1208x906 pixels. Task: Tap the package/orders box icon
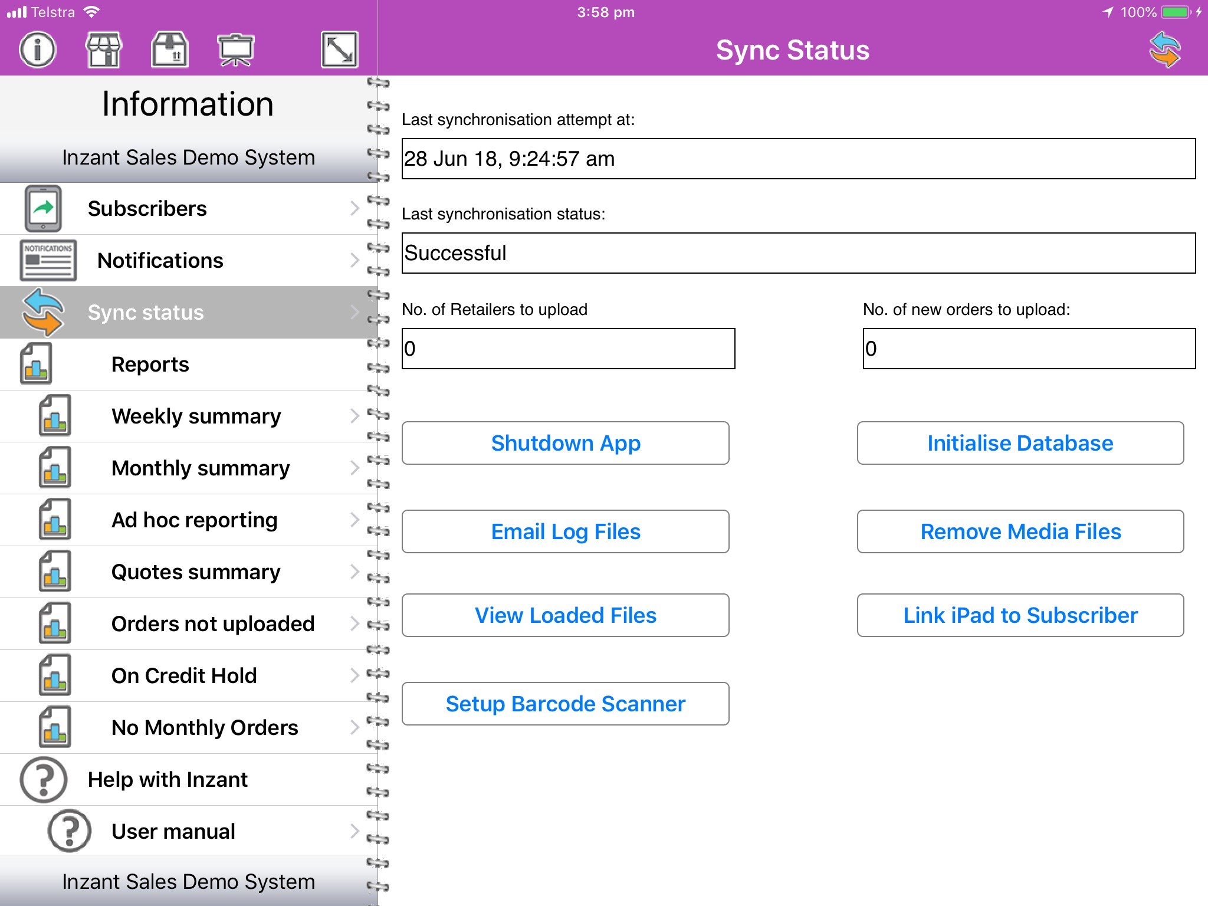170,50
